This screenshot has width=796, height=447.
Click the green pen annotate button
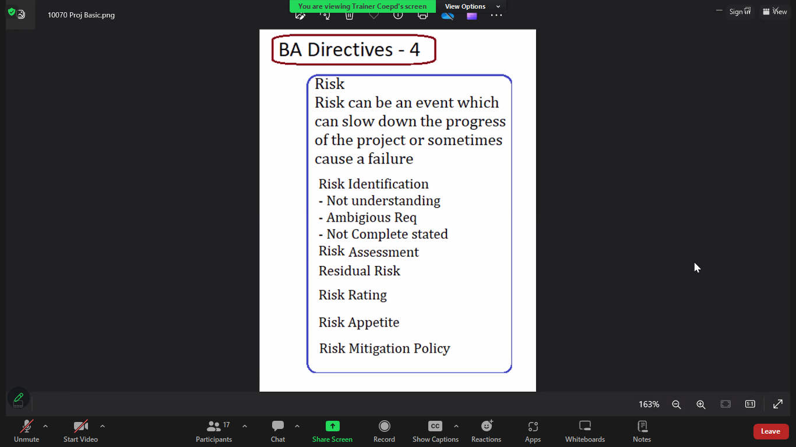point(19,398)
